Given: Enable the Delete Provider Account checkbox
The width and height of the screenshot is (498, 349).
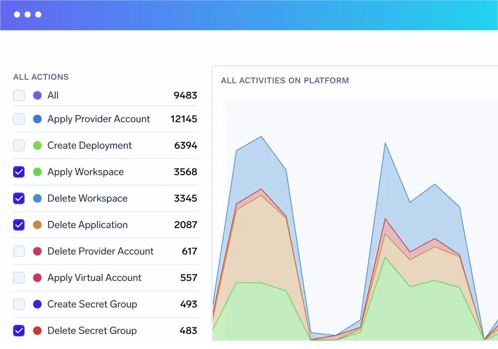Looking at the screenshot, I should [x=19, y=251].
